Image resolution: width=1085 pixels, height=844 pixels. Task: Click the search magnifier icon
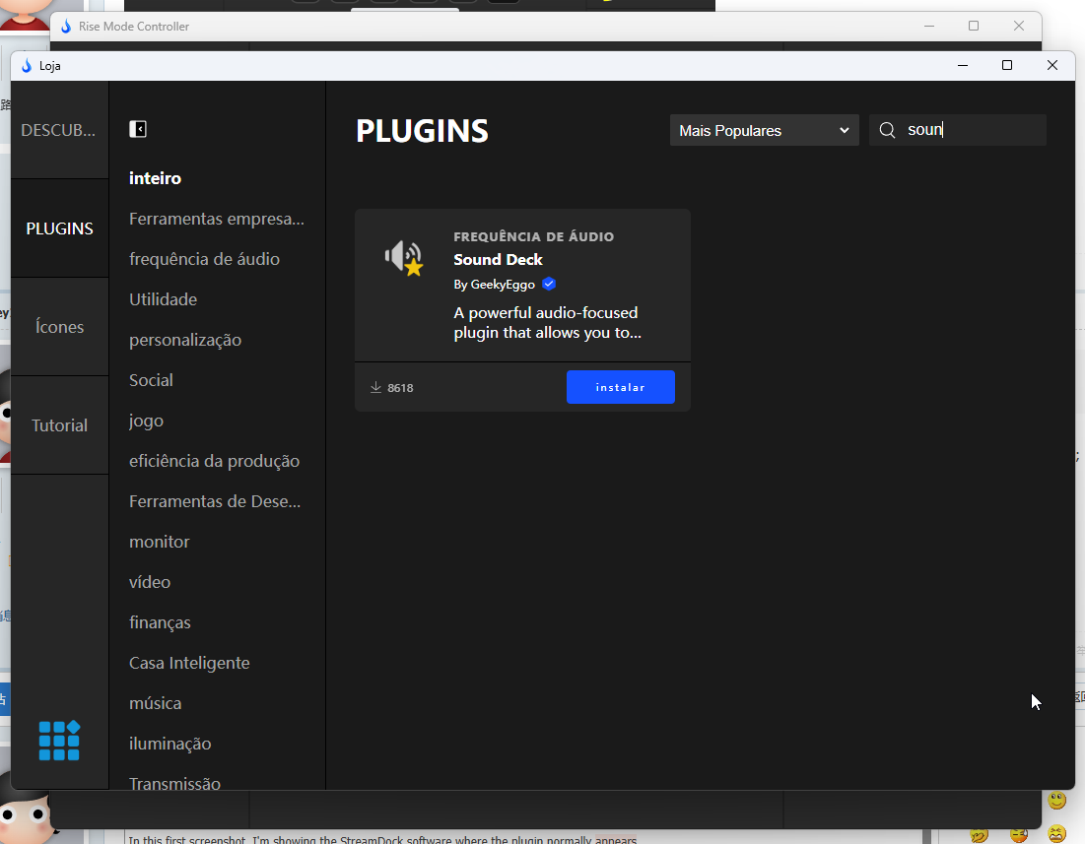pyautogui.click(x=887, y=130)
